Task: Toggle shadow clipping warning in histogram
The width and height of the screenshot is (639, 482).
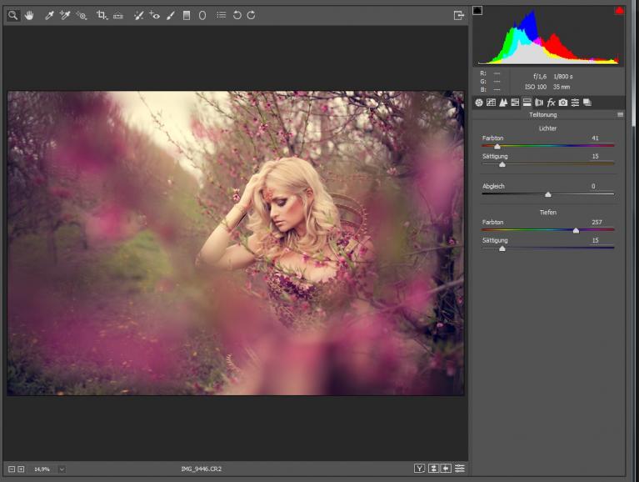Action: (x=477, y=10)
